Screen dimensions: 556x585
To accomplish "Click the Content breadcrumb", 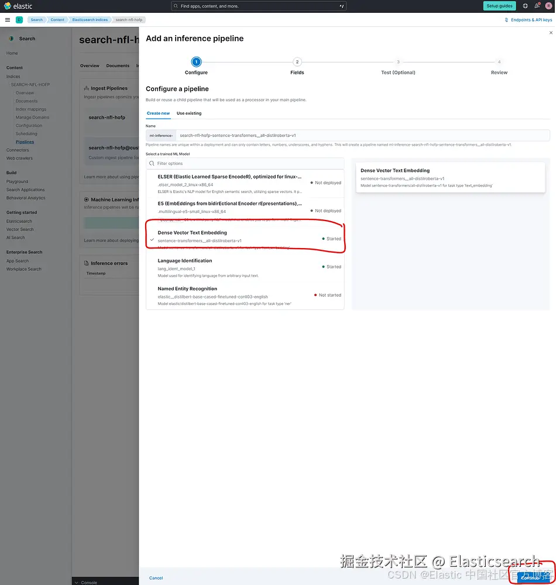I will (x=57, y=20).
